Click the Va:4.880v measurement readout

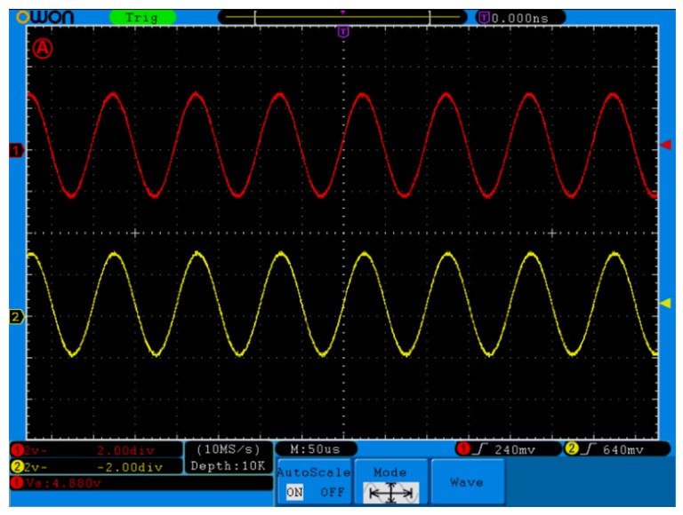pyautogui.click(x=64, y=483)
